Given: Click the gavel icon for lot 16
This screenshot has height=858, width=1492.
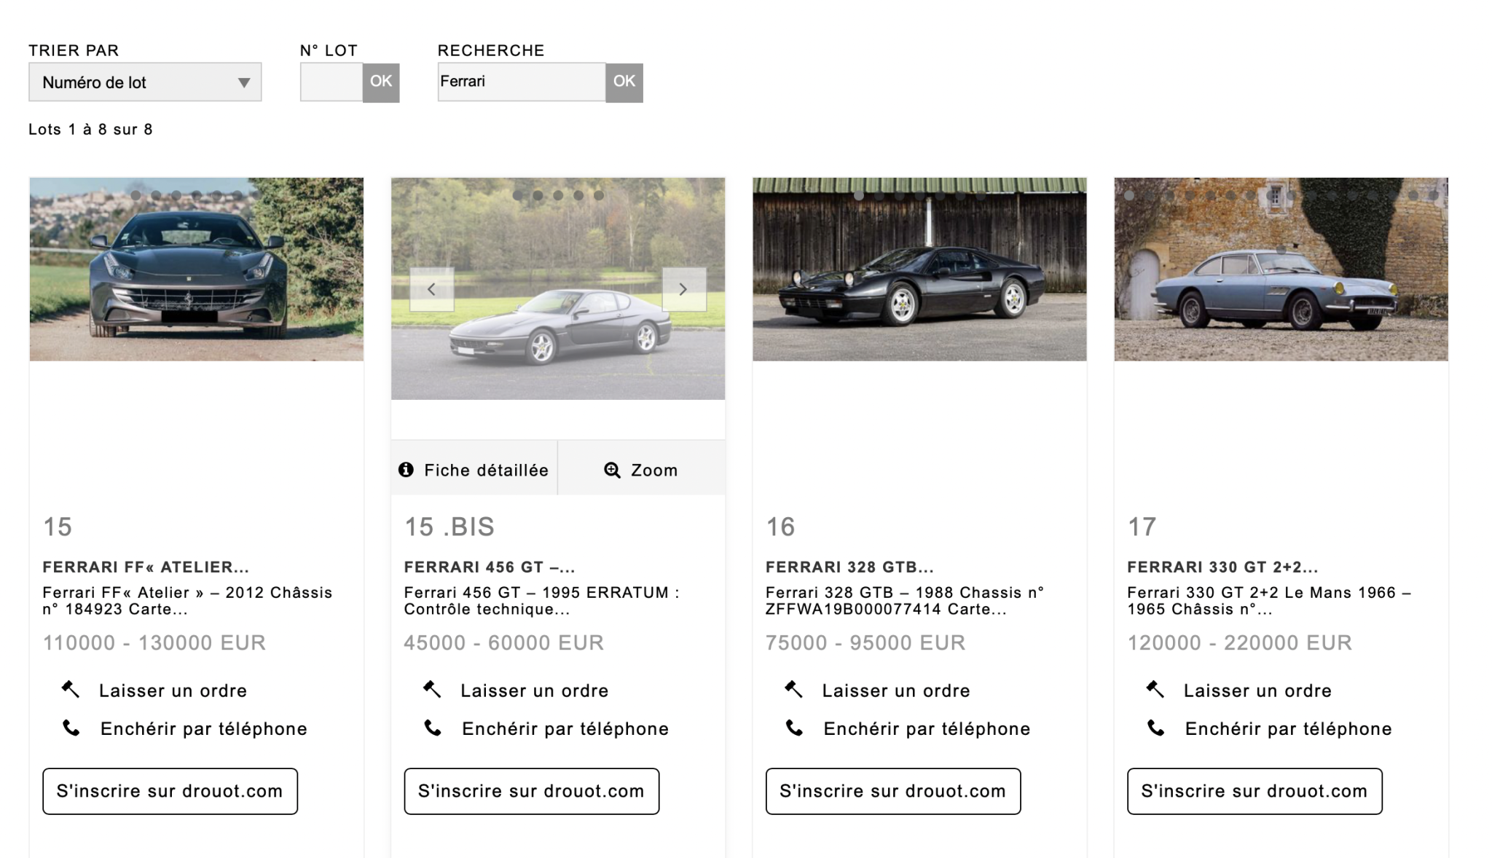Looking at the screenshot, I should (793, 689).
